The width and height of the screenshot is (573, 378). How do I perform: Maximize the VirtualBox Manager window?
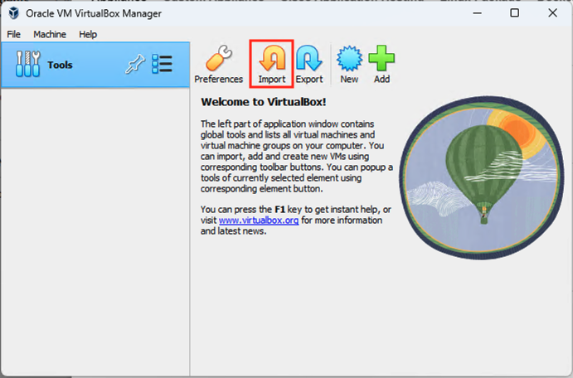514,13
